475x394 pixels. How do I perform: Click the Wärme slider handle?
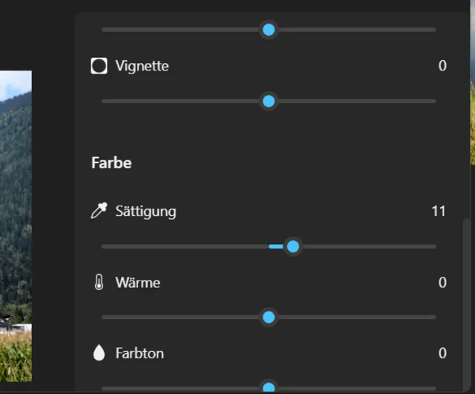pos(269,318)
